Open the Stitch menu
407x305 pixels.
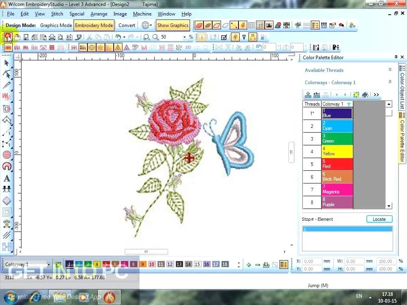[57, 14]
